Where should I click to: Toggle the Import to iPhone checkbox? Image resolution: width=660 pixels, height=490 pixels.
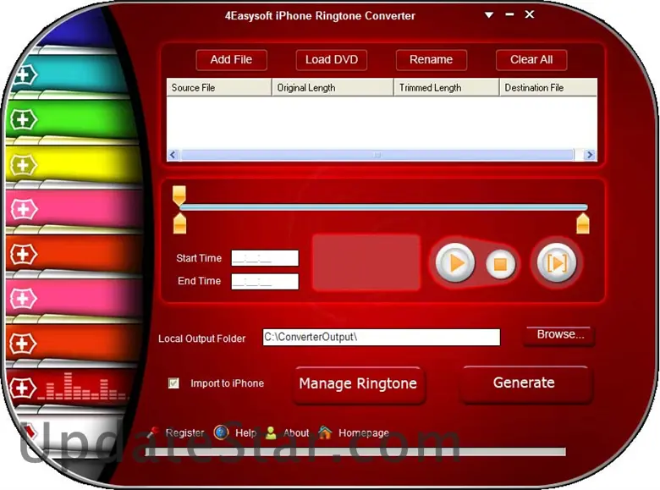click(173, 383)
